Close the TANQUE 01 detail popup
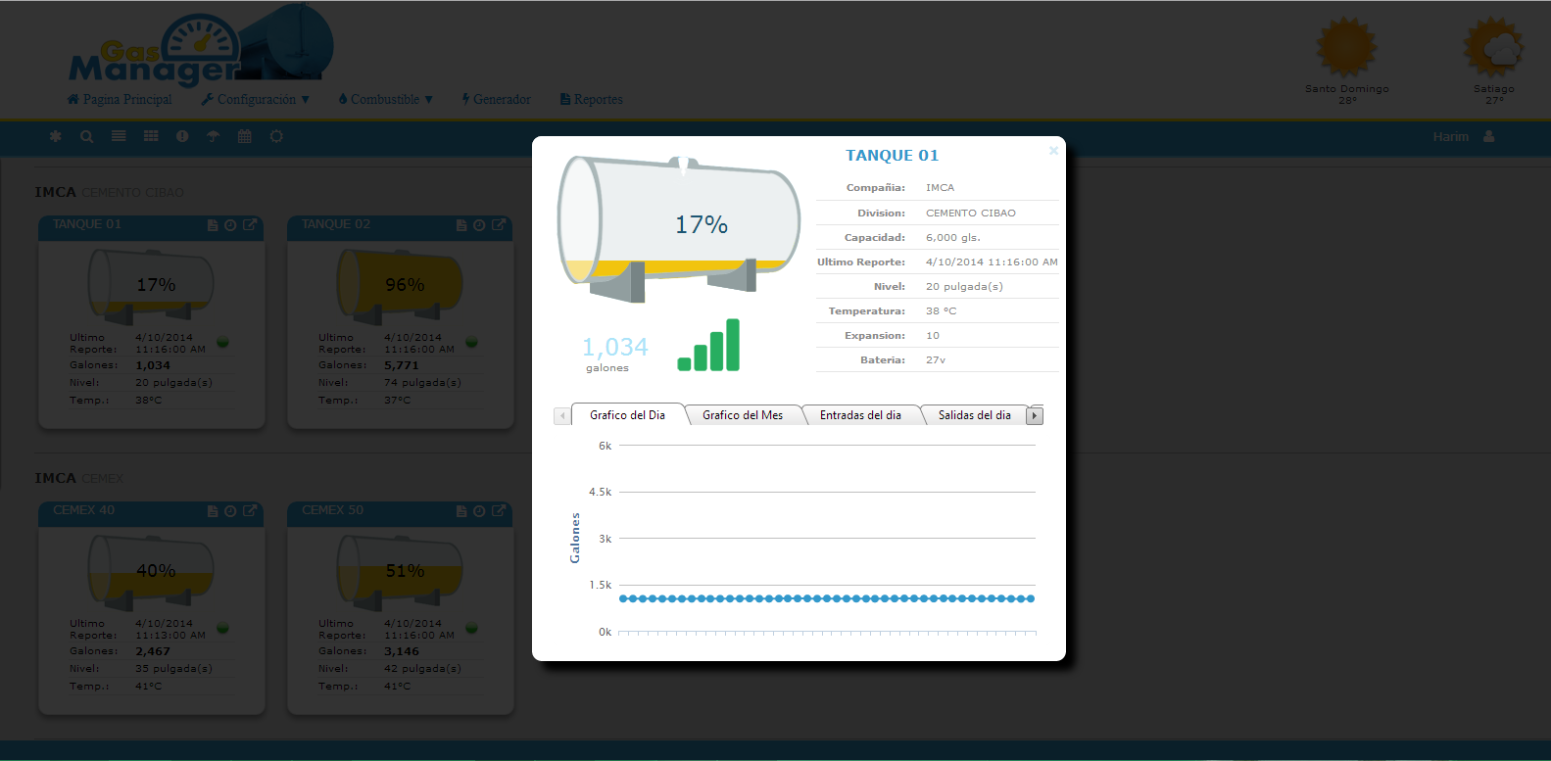The image size is (1551, 761). click(x=1053, y=151)
